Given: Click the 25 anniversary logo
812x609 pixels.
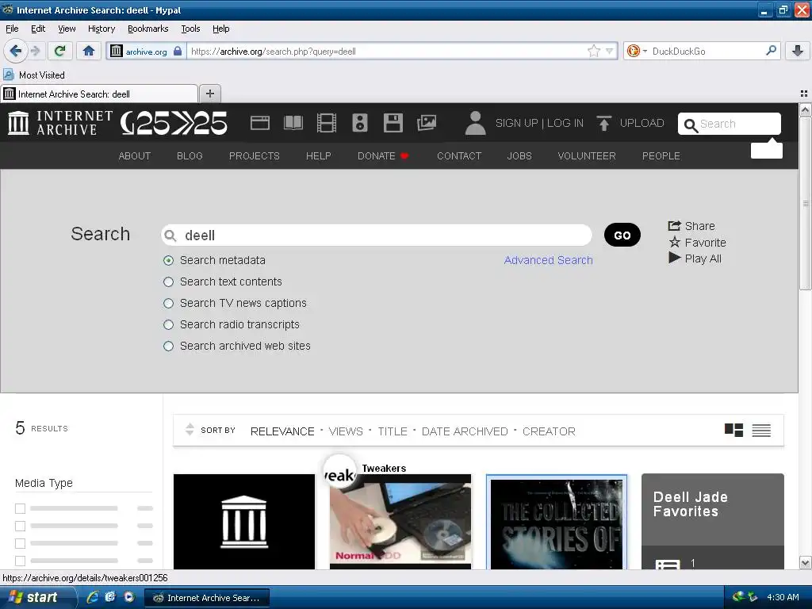Looking at the screenshot, I should (x=174, y=123).
